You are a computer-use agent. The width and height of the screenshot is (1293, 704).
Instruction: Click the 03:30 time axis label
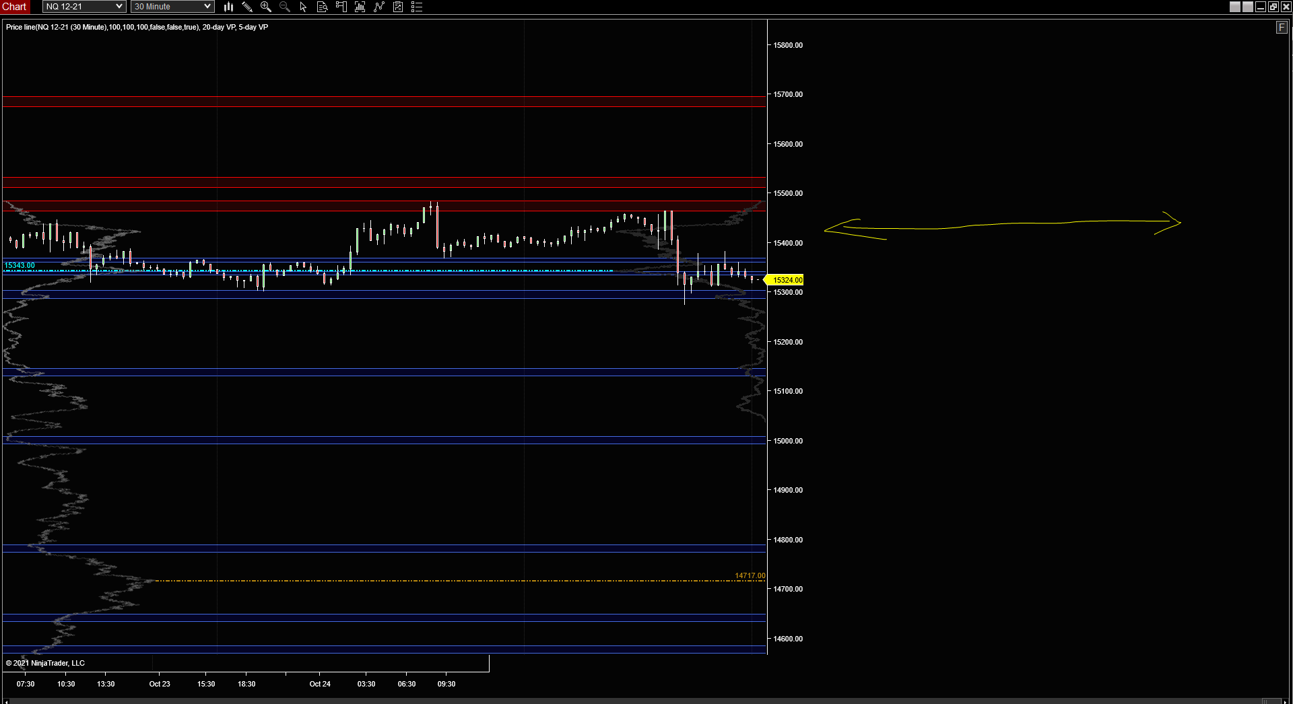(366, 684)
